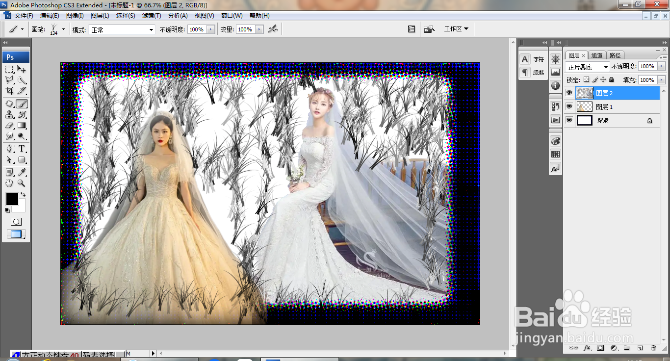Image resolution: width=670 pixels, height=361 pixels.
Task: Select the History Brush tool
Action: pyautogui.click(x=22, y=115)
